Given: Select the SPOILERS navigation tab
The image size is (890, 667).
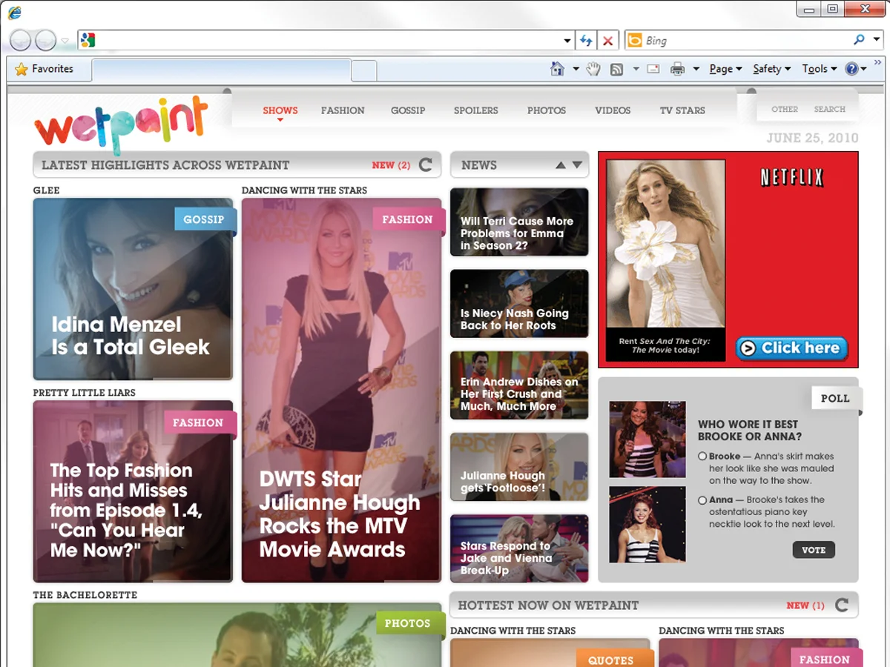Looking at the screenshot, I should coord(476,110).
